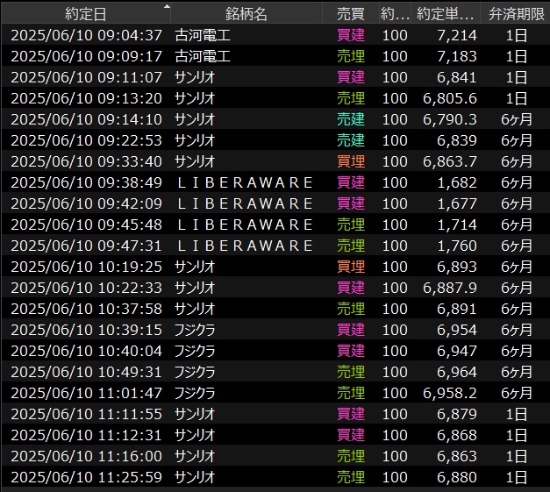Click price 6,841 for サンリオ
Image resolution: width=550 pixels, height=492 pixels.
457,77
